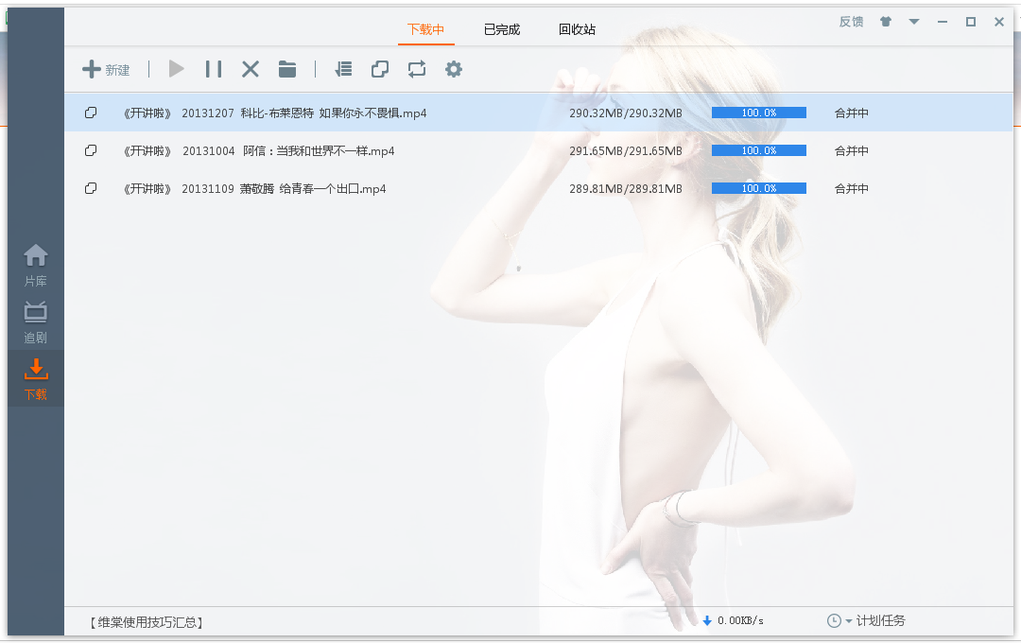This screenshot has width=1021, height=643.
Task: Start the selected download with play icon
Action: click(176, 69)
